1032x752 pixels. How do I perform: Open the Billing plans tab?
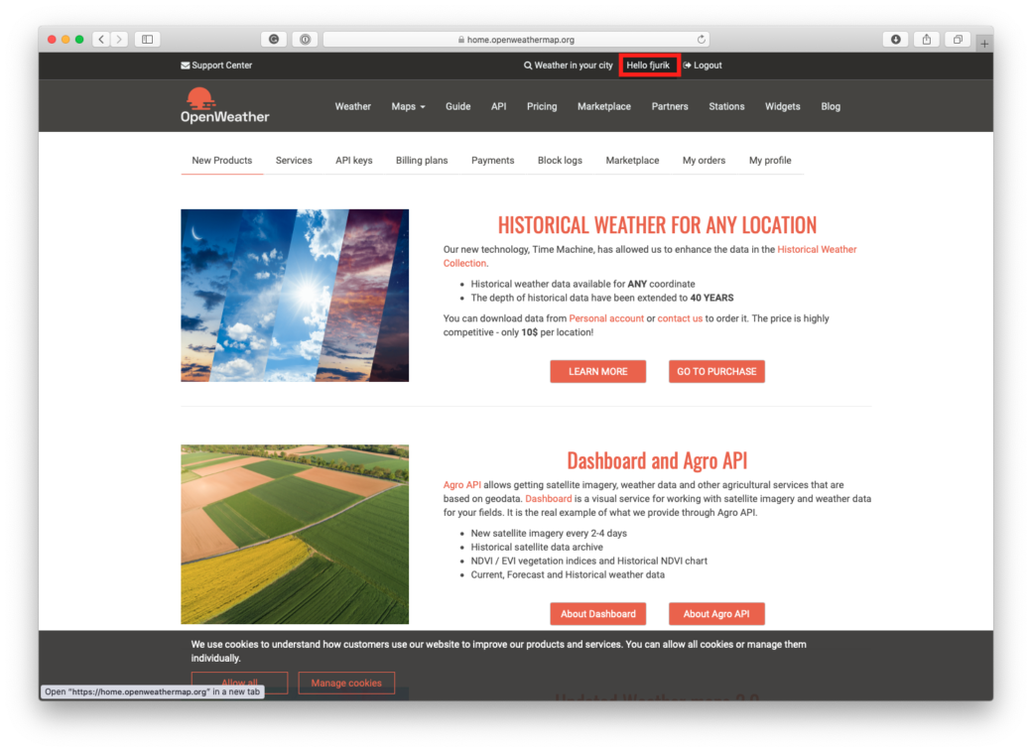click(422, 160)
